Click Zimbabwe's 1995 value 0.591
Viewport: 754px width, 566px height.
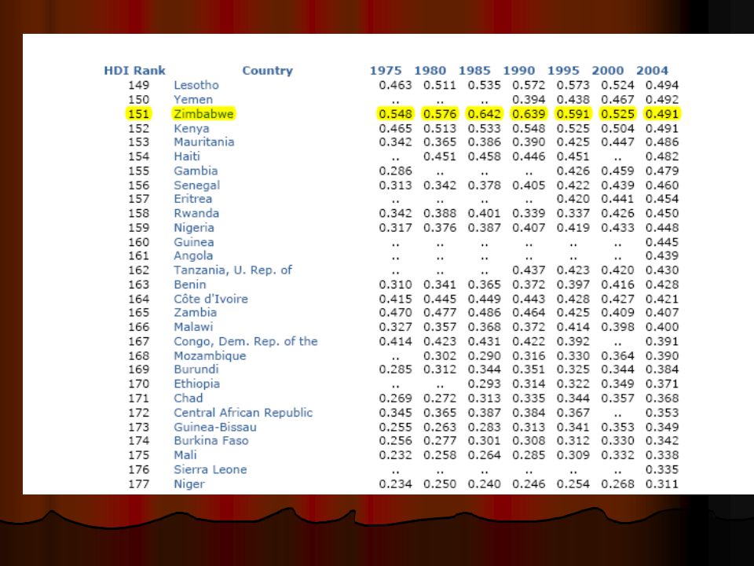573,114
